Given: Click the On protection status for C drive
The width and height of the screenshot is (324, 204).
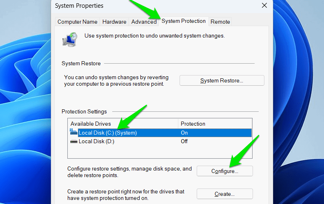Looking at the screenshot, I should 184,133.
